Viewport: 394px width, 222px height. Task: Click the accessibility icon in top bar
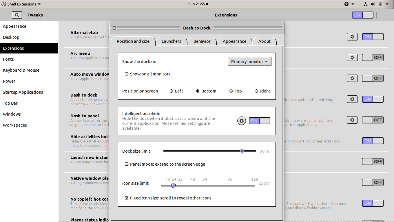coord(346,4)
